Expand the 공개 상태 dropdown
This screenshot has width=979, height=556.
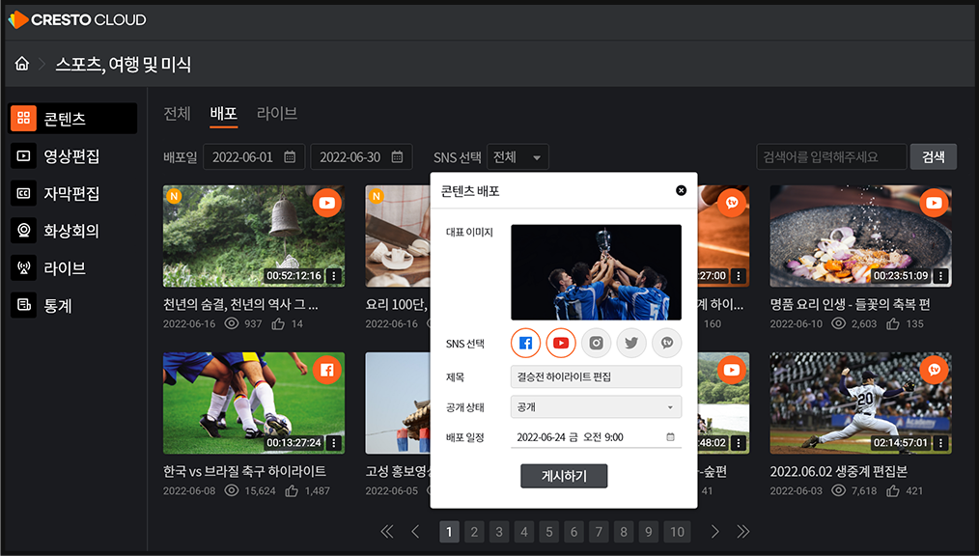[x=597, y=406]
